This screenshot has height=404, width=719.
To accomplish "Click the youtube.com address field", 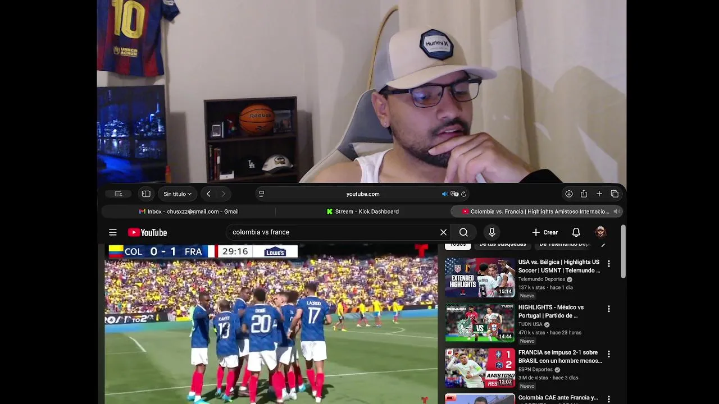I will (x=363, y=194).
